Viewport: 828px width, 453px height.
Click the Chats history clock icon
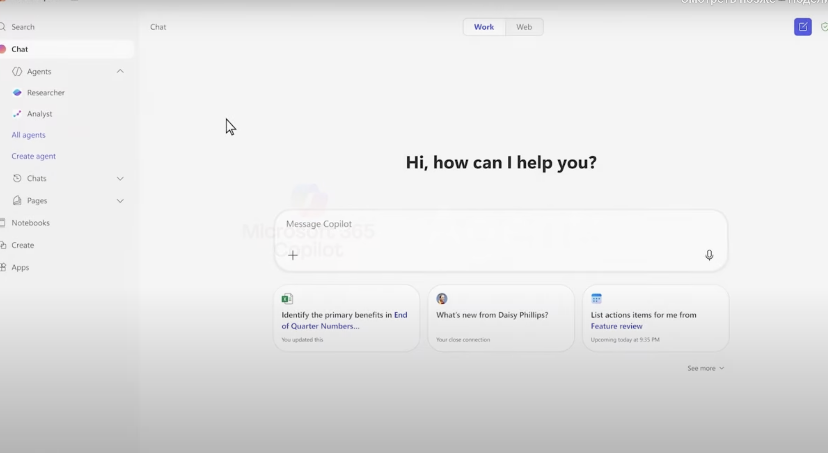click(17, 178)
